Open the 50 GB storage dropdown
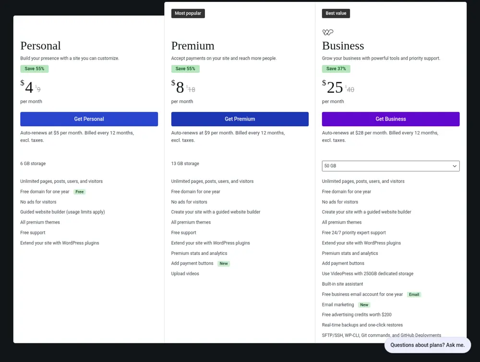The image size is (480, 362). click(391, 166)
